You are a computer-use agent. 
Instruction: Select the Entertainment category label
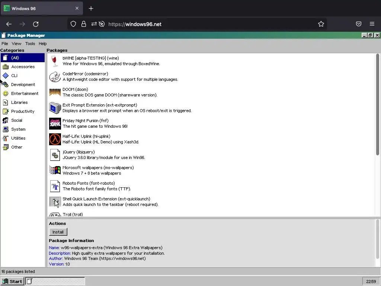tap(25, 93)
